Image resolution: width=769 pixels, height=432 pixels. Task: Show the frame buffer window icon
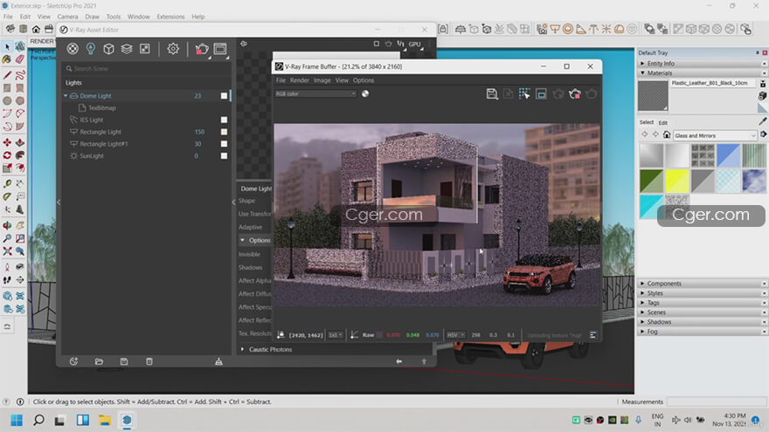point(220,49)
